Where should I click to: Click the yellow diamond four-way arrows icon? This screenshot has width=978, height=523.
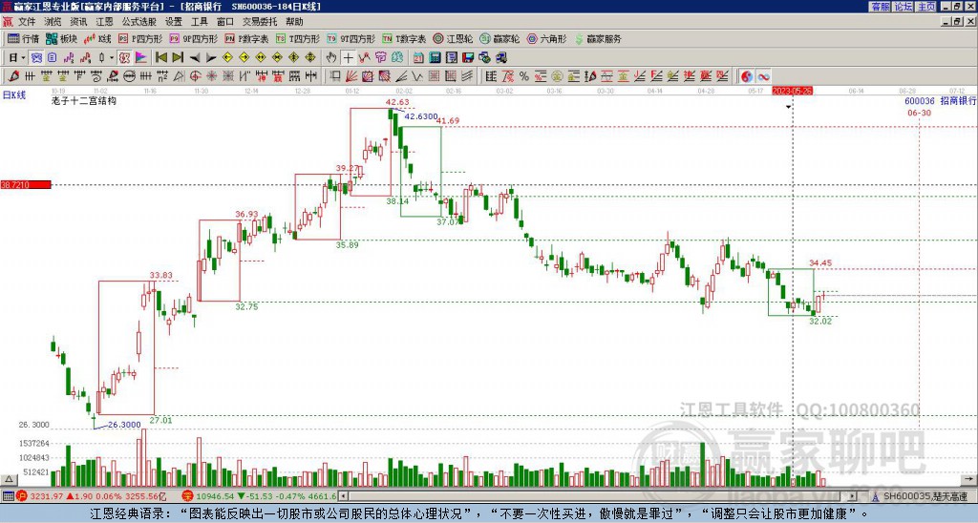310,57
